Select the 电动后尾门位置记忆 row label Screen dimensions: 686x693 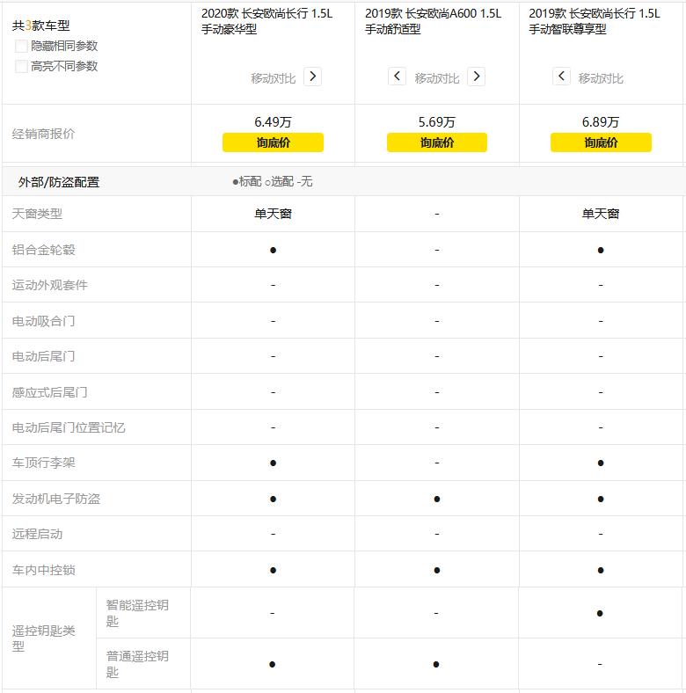69,427
